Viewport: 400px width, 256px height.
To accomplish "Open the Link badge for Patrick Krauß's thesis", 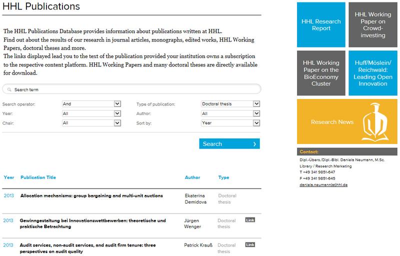I will click(250, 244).
